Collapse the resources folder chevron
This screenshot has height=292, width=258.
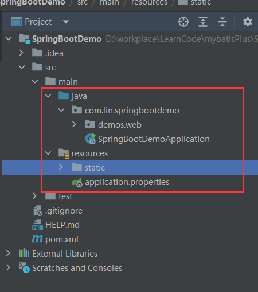[x=48, y=153]
